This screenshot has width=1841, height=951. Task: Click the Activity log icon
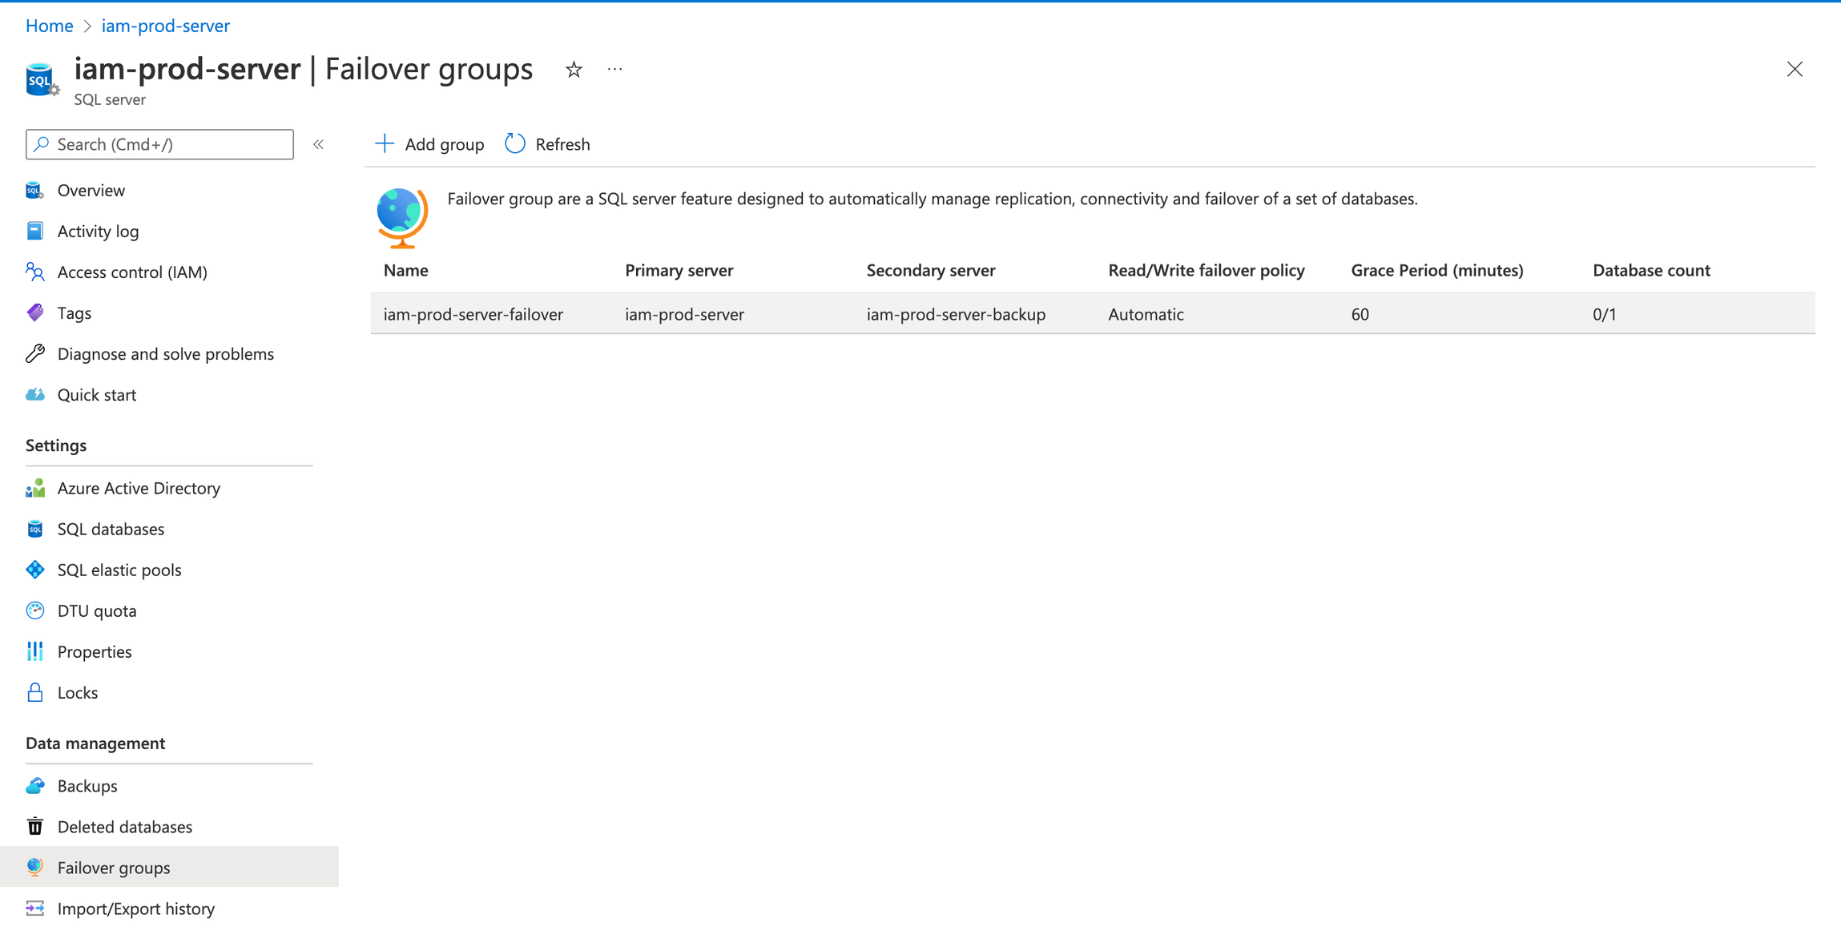34,232
